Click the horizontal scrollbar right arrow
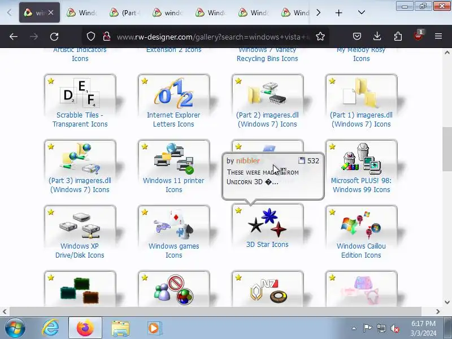This screenshot has width=452, height=339. coord(438,312)
